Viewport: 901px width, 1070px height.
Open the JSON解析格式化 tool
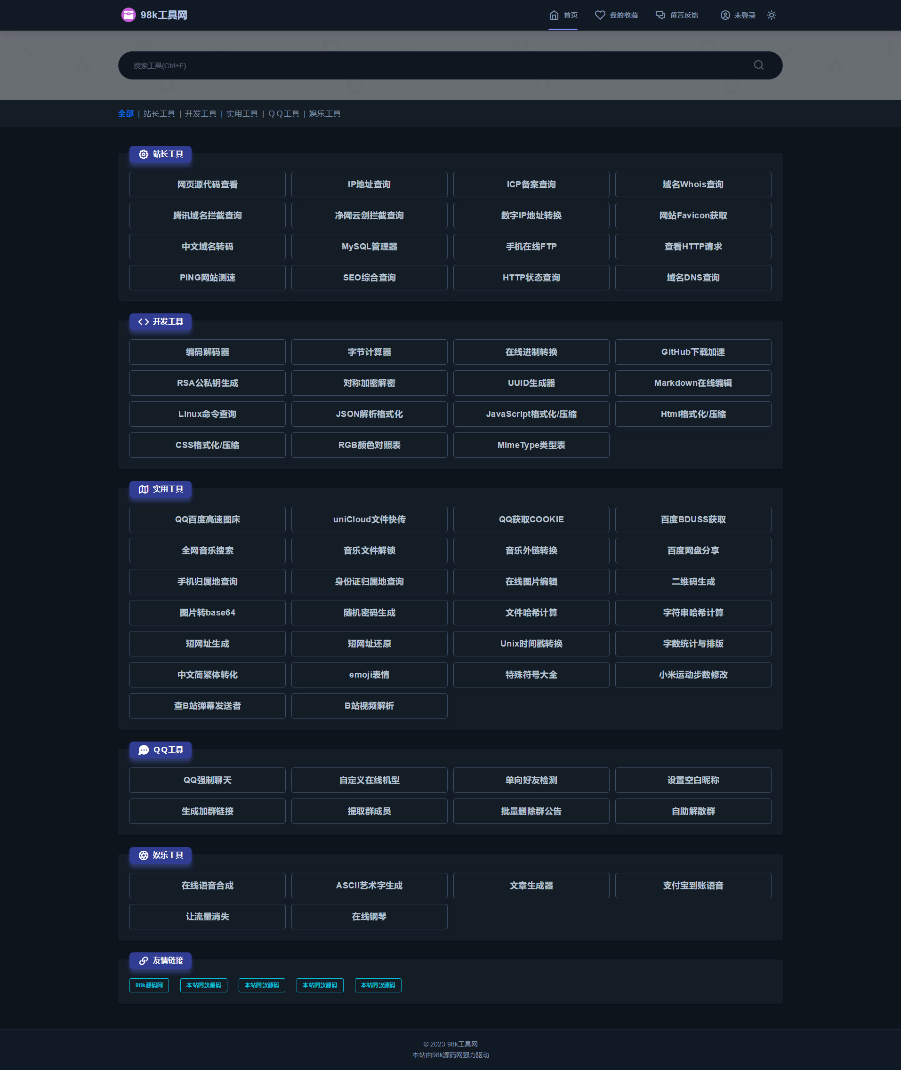click(369, 414)
